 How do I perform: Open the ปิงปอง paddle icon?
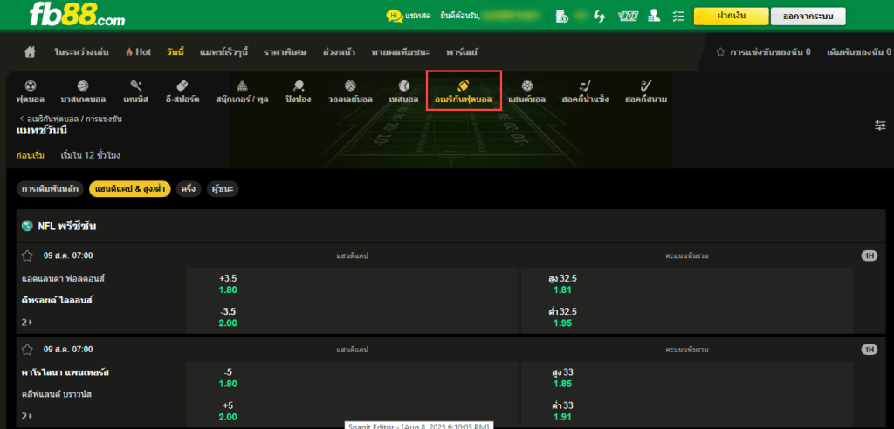pyautogui.click(x=299, y=86)
